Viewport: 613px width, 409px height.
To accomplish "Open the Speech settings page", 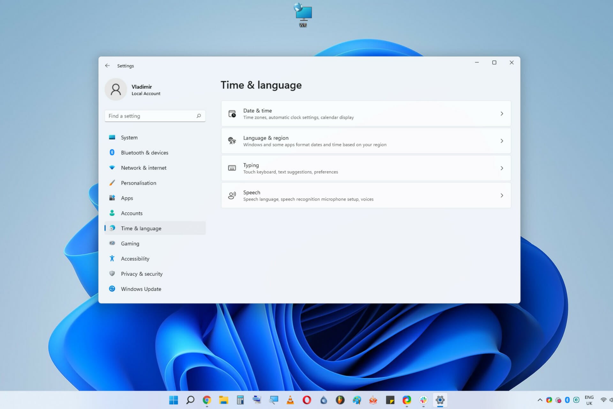I will [x=366, y=195].
